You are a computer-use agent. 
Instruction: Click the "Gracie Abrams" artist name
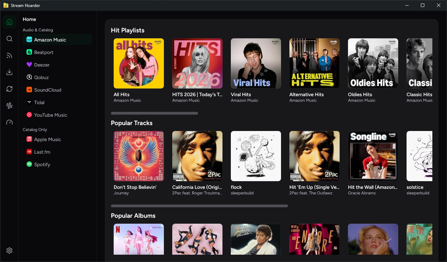pyautogui.click(x=362, y=193)
